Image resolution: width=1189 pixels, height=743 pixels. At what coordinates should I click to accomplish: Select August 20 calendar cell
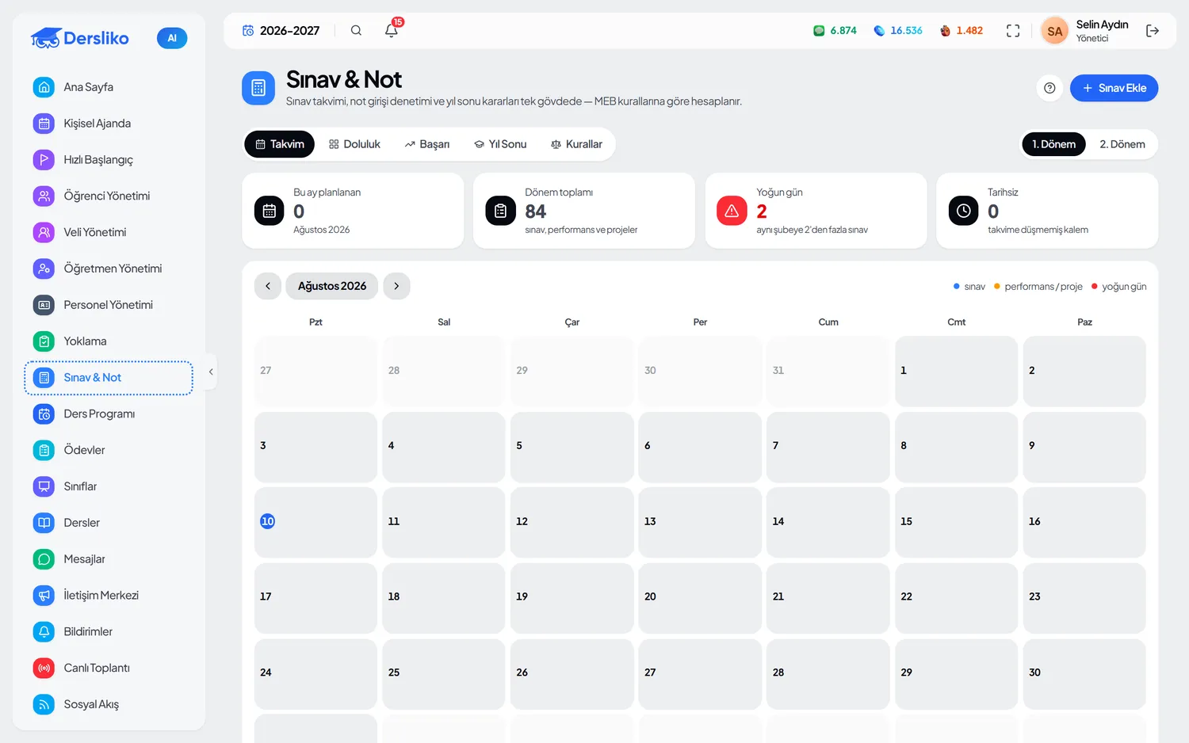[x=700, y=598]
